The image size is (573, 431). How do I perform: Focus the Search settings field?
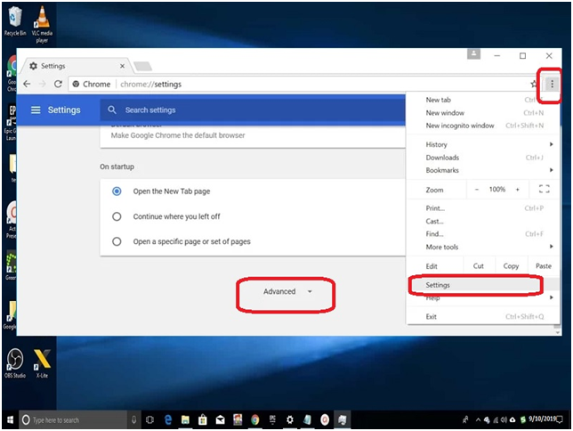pyautogui.click(x=252, y=110)
